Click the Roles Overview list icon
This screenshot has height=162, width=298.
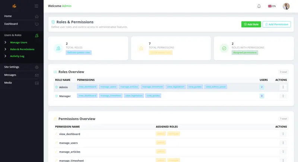coord(55,72)
